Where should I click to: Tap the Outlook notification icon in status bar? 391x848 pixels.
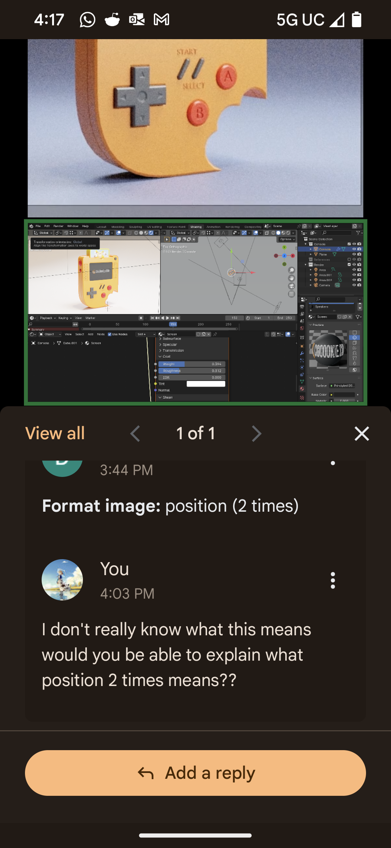pos(137,20)
